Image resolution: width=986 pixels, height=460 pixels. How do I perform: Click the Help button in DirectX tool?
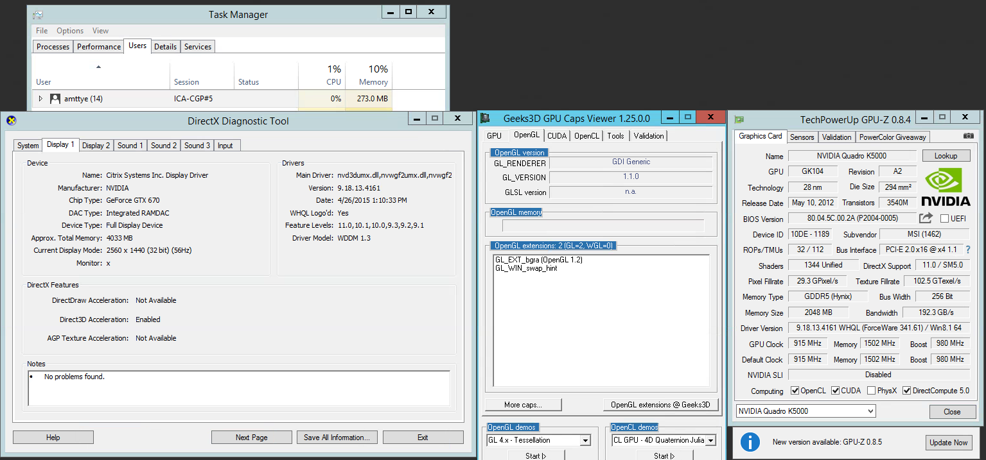(x=53, y=438)
